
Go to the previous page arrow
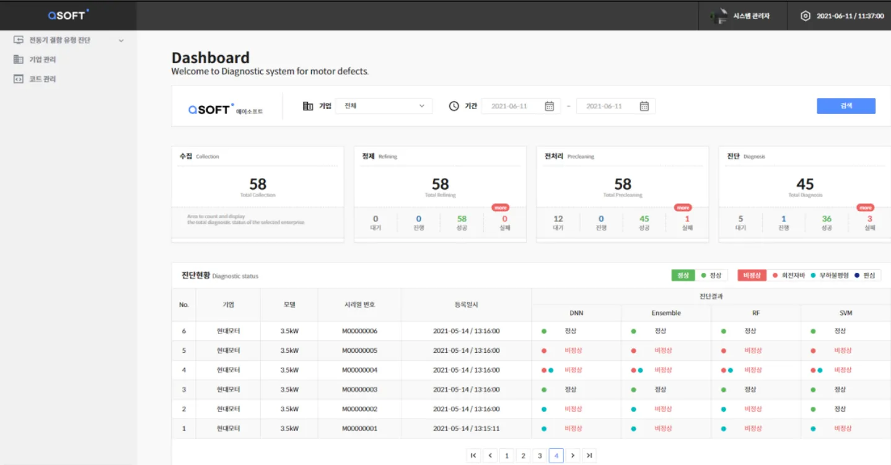(x=490, y=456)
